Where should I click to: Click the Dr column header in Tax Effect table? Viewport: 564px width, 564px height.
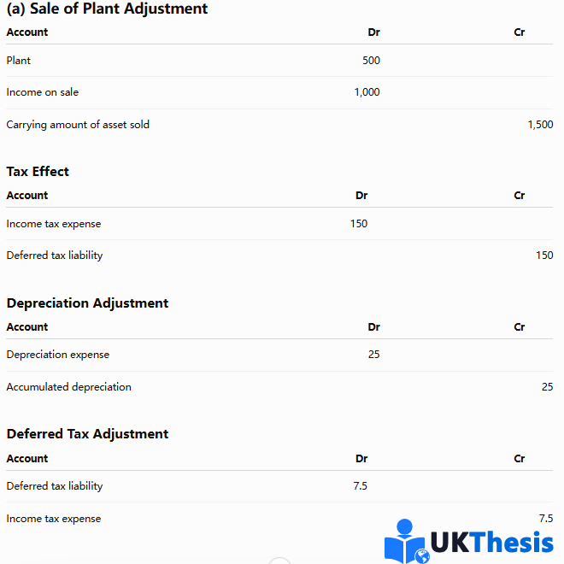coord(361,196)
